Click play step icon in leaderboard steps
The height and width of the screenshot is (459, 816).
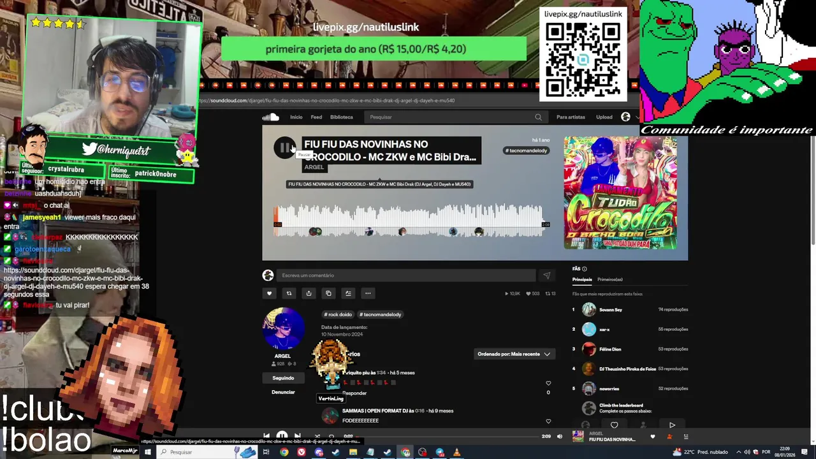(x=672, y=425)
